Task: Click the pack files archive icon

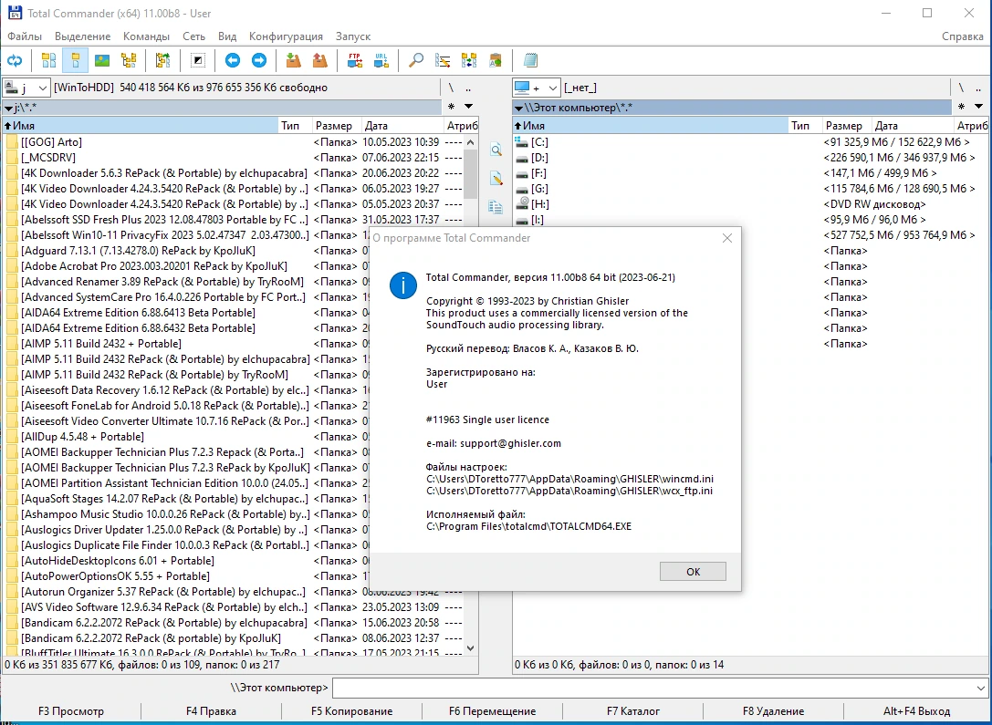Action: click(293, 61)
